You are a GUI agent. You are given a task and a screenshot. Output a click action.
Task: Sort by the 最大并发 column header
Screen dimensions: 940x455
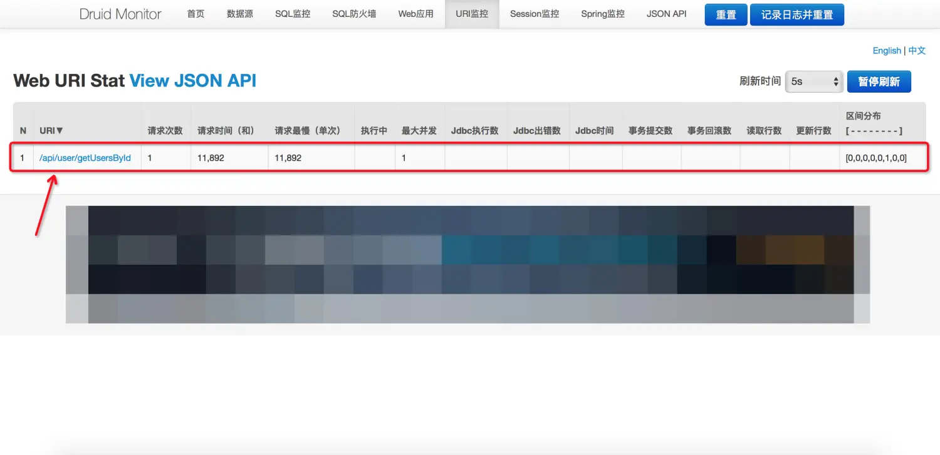[x=419, y=131]
